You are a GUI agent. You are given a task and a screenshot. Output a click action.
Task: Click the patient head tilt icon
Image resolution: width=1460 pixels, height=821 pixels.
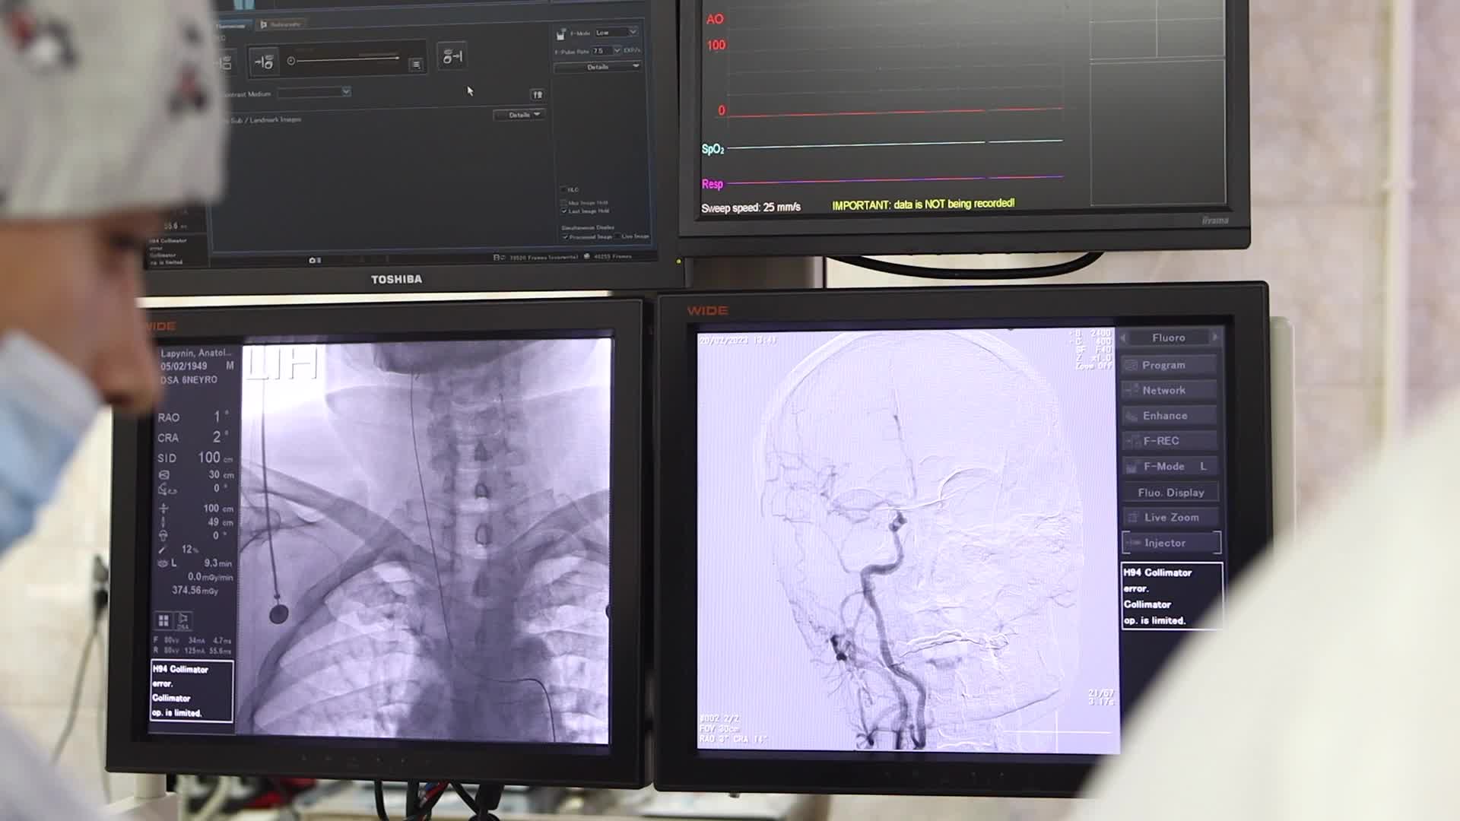(163, 536)
